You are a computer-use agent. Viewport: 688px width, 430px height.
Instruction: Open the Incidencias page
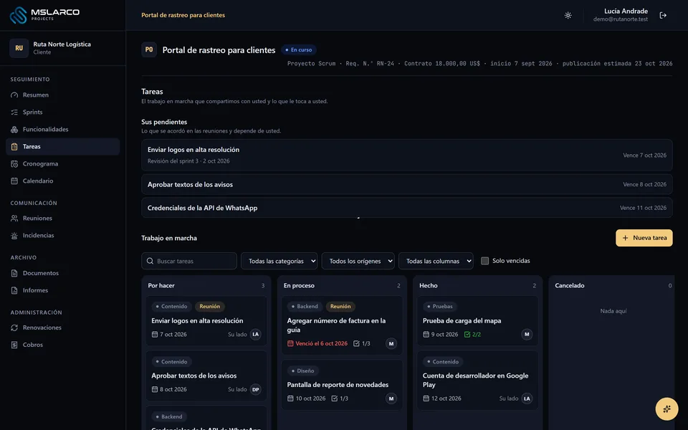pyautogui.click(x=63, y=235)
